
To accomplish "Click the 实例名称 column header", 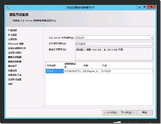I will tap(55, 65).
